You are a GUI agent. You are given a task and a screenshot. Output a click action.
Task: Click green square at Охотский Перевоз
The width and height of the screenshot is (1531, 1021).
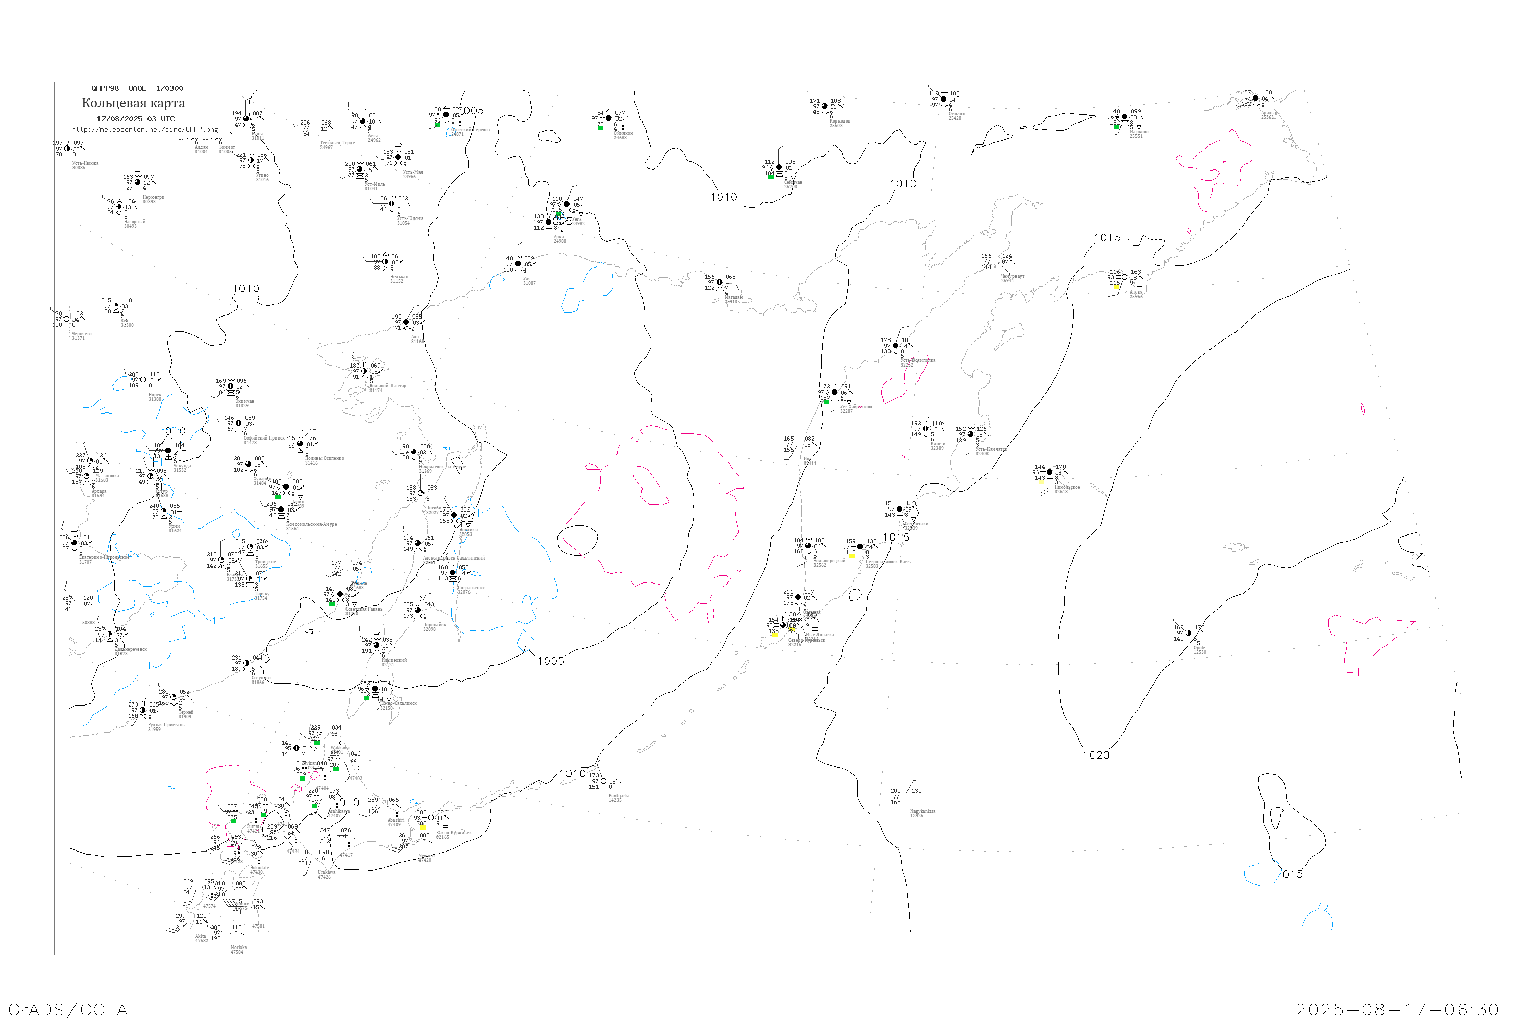pyautogui.click(x=437, y=124)
